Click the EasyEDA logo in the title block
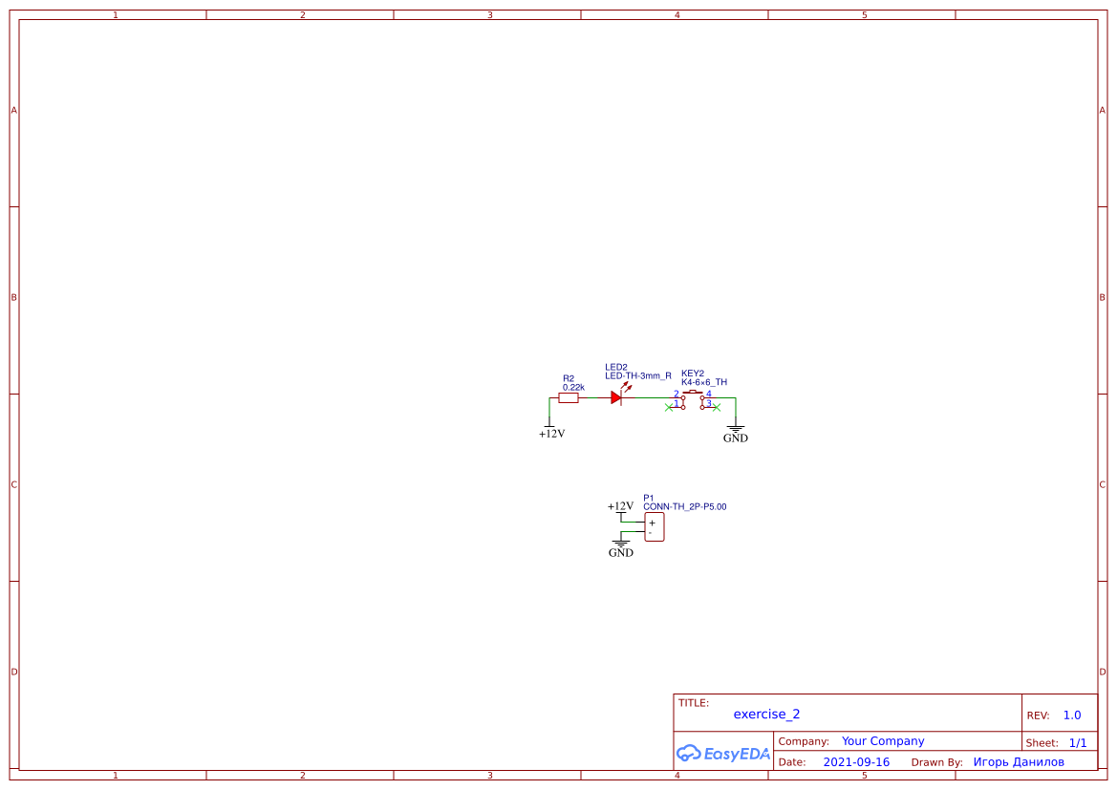The image size is (1117, 790). click(722, 754)
